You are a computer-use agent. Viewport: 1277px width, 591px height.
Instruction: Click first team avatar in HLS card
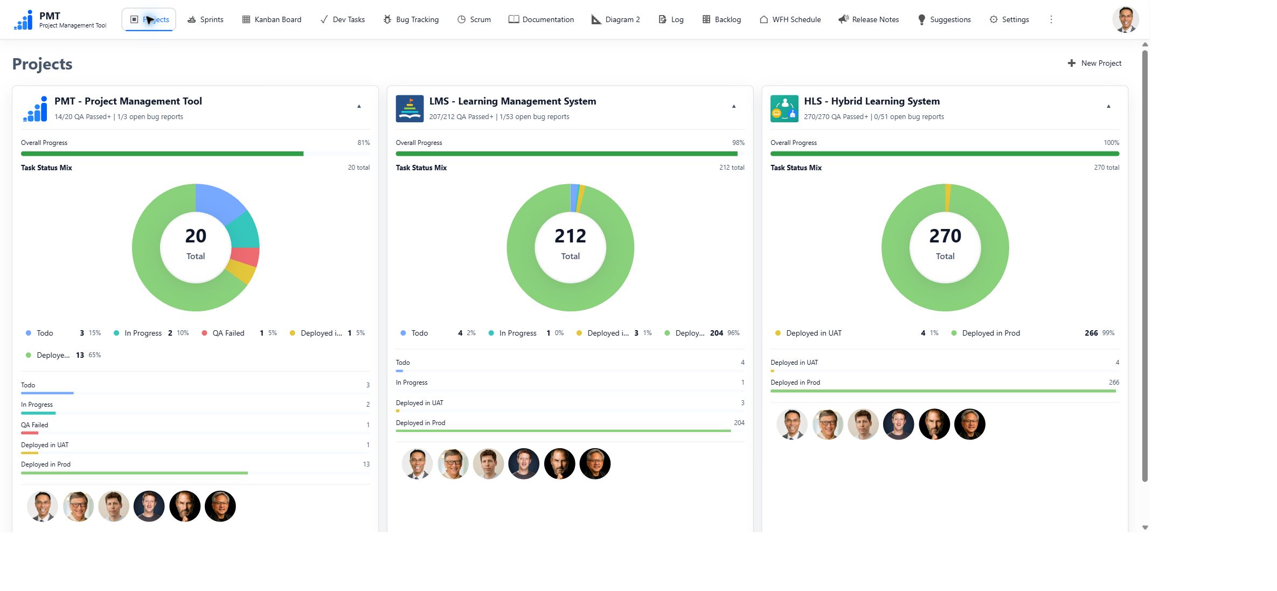coord(792,424)
